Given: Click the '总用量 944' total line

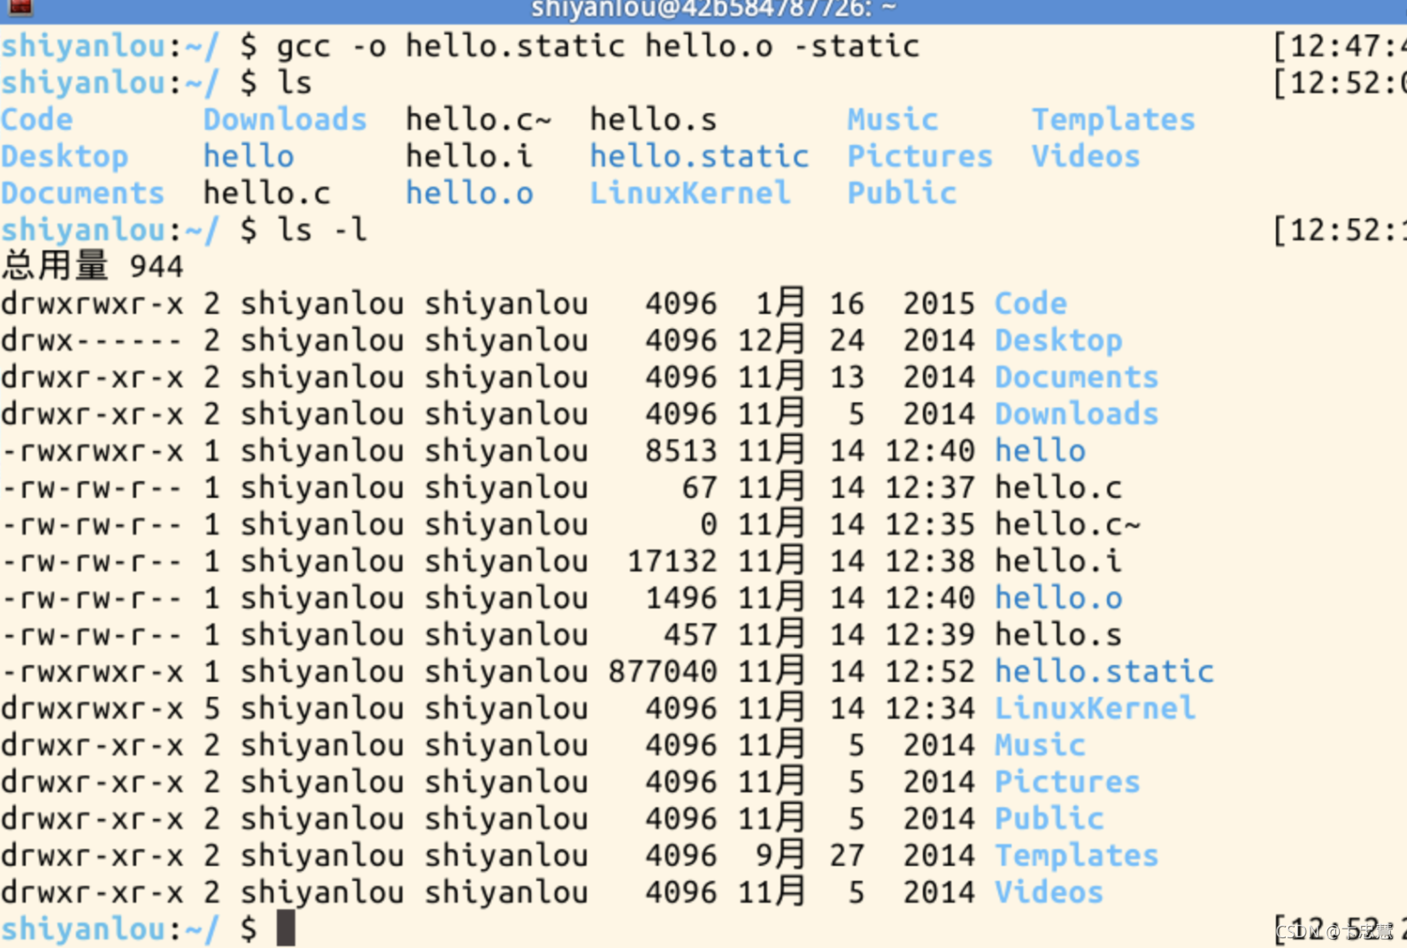Looking at the screenshot, I should 93,266.
